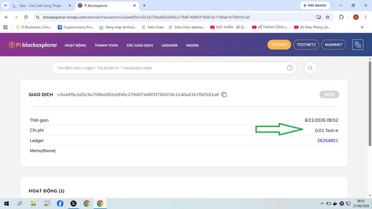Open LEDGERS menu item
The height and width of the screenshot is (209, 372).
pos(169,45)
